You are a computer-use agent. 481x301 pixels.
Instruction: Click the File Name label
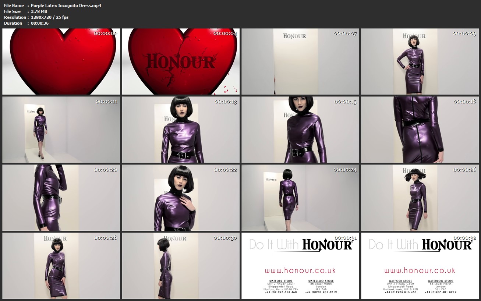click(x=14, y=6)
